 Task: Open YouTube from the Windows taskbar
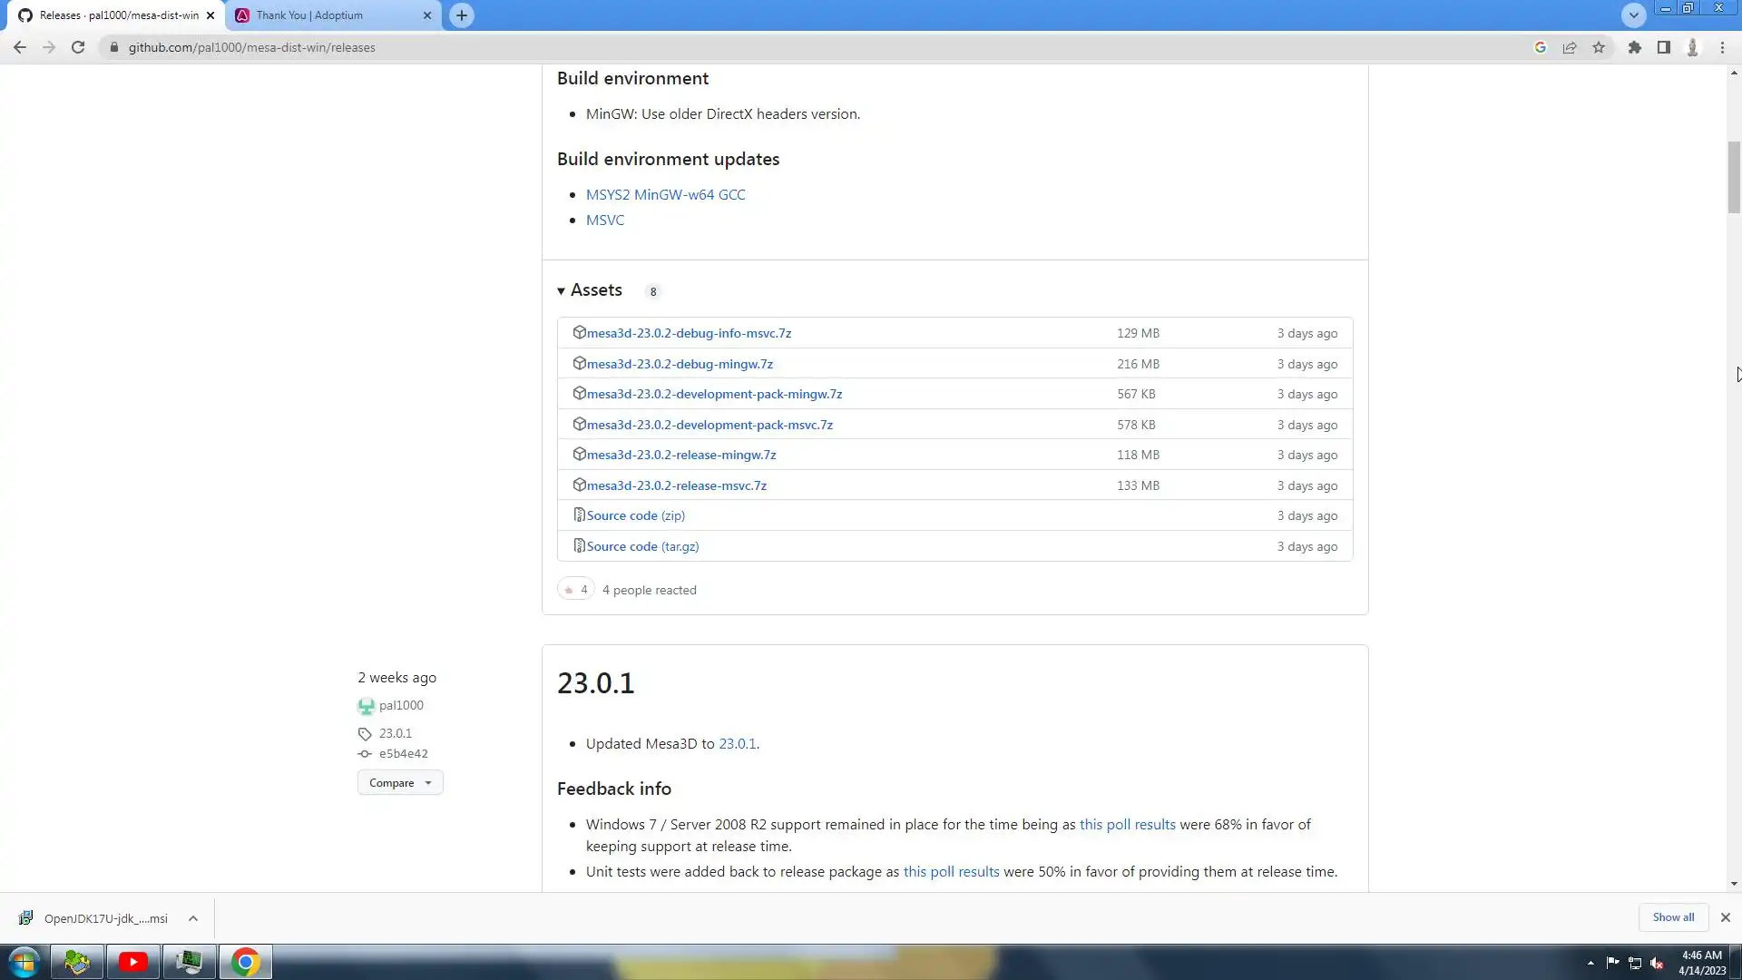[133, 962]
